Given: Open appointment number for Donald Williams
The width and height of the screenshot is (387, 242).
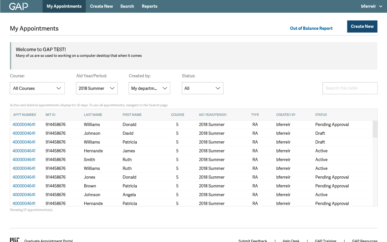Looking at the screenshot, I should tap(24, 125).
